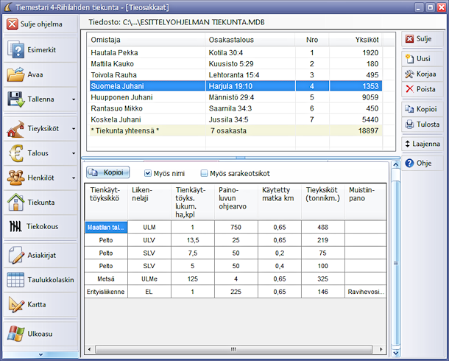Expand the Tallenna dropdown arrow

tap(73, 99)
